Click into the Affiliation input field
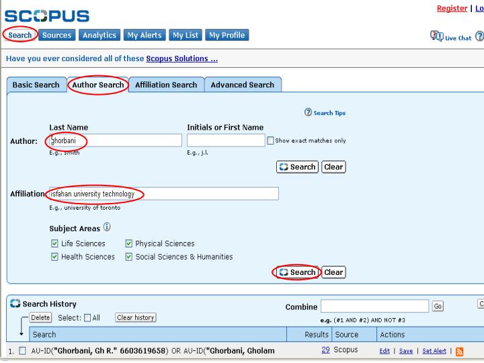 [x=164, y=194]
